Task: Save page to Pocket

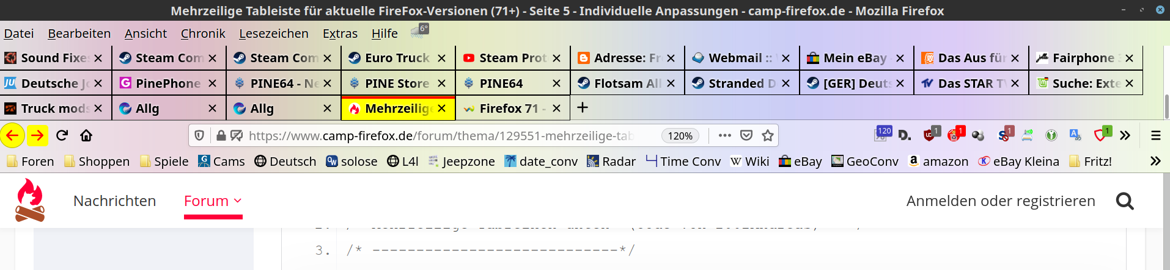Action: point(746,135)
